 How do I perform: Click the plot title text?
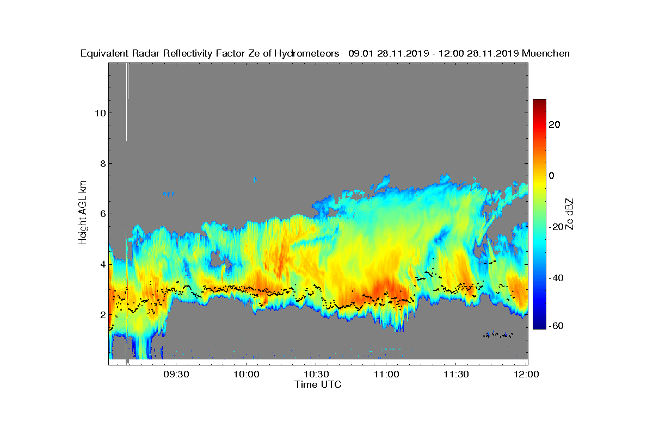tap(325, 53)
